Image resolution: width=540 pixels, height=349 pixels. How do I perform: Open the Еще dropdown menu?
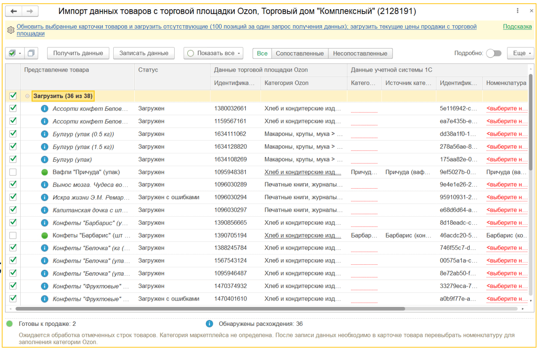[x=520, y=53]
